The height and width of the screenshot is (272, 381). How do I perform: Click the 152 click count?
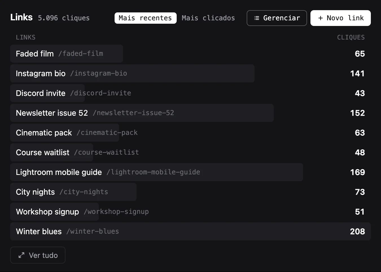click(x=358, y=113)
